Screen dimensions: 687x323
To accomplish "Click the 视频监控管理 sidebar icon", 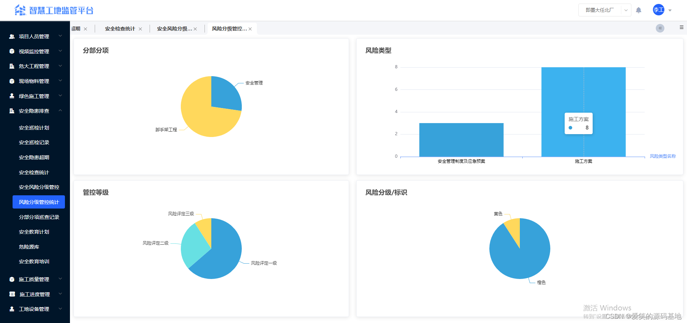I will (x=12, y=51).
